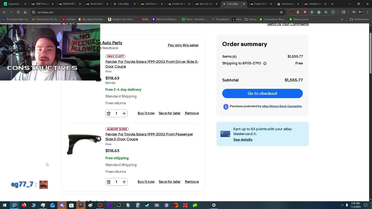Open the Extensions puzzle-piece menu

[x=333, y=12]
